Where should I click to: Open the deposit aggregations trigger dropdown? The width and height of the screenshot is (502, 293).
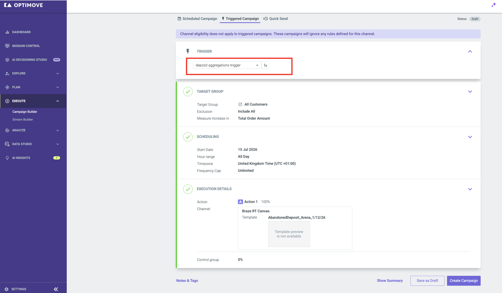click(227, 65)
